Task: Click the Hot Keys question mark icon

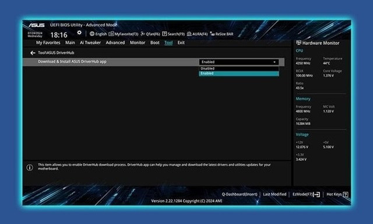Action: 346,194
